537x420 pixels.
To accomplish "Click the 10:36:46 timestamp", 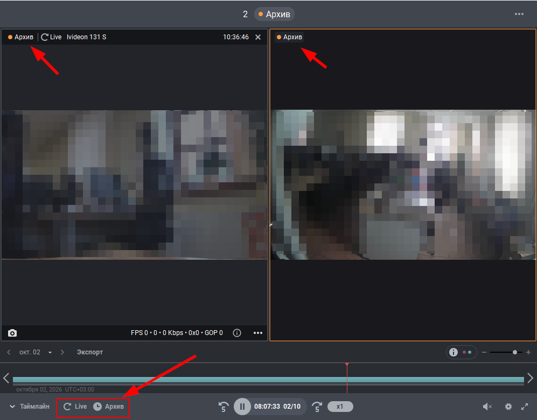I will coord(236,37).
